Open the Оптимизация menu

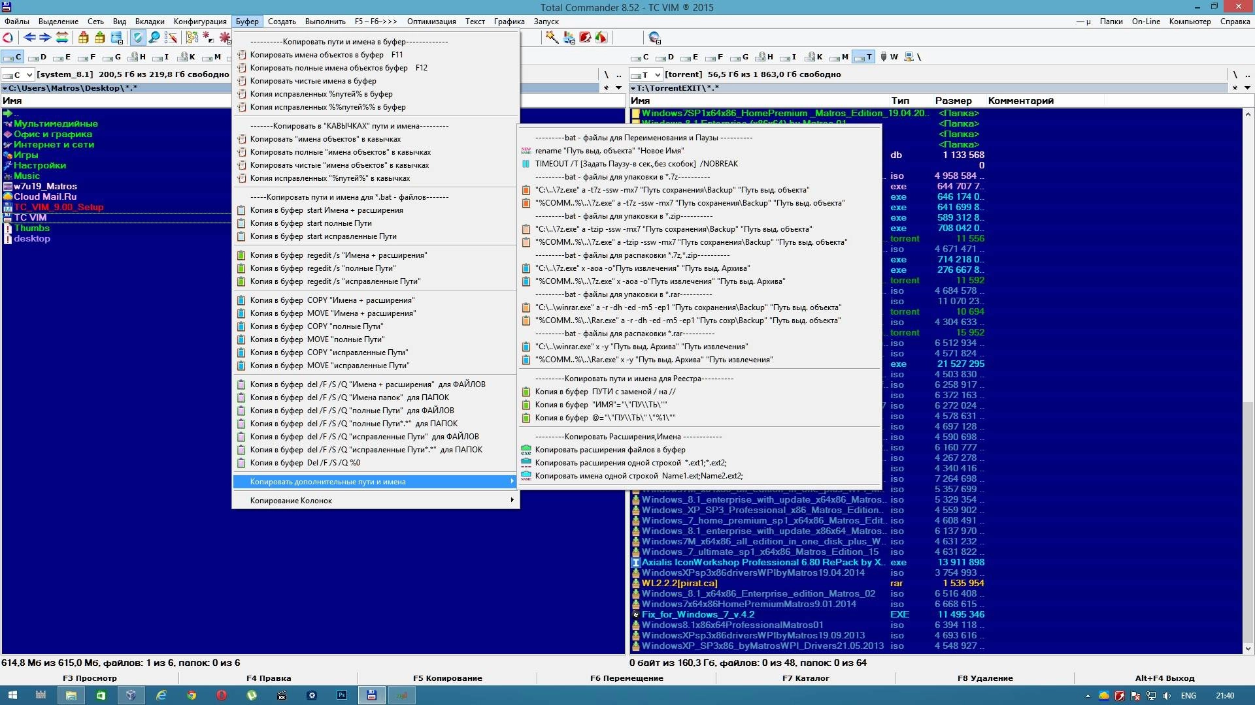[x=431, y=22]
